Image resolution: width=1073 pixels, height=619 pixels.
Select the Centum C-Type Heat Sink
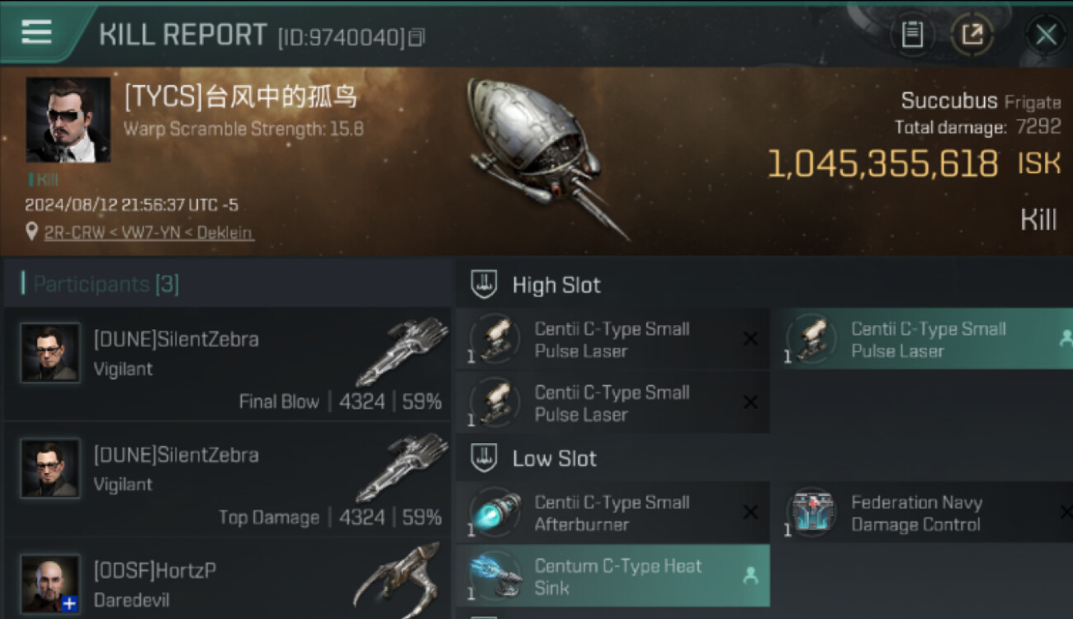pyautogui.click(x=612, y=576)
